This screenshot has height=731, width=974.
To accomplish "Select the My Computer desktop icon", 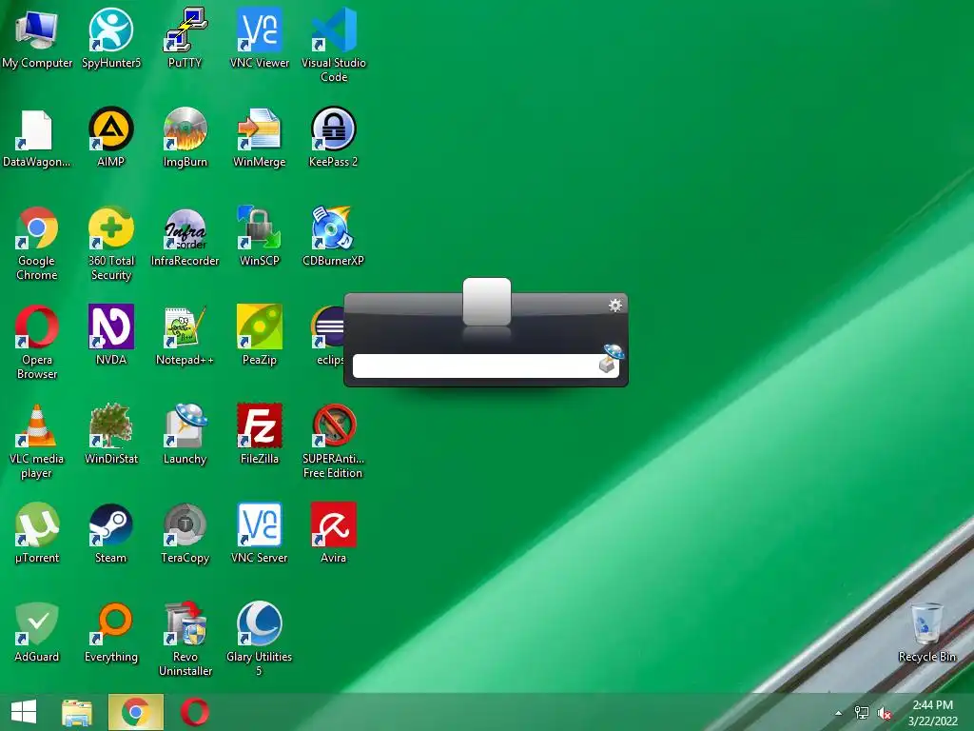I will pos(37,38).
